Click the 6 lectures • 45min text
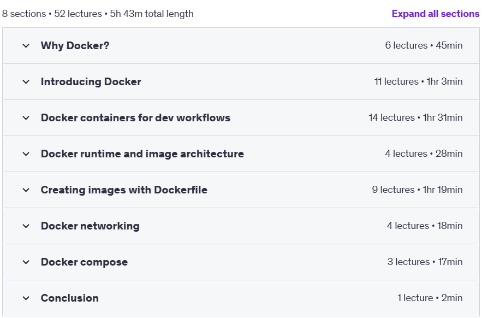The image size is (482, 318). click(x=424, y=45)
